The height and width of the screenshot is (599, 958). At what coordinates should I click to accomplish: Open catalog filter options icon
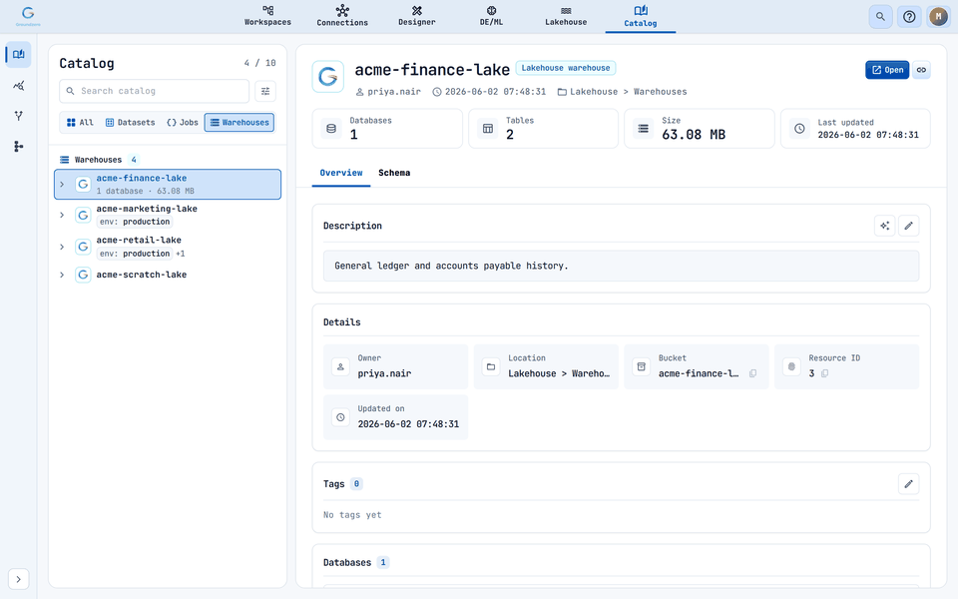265,91
